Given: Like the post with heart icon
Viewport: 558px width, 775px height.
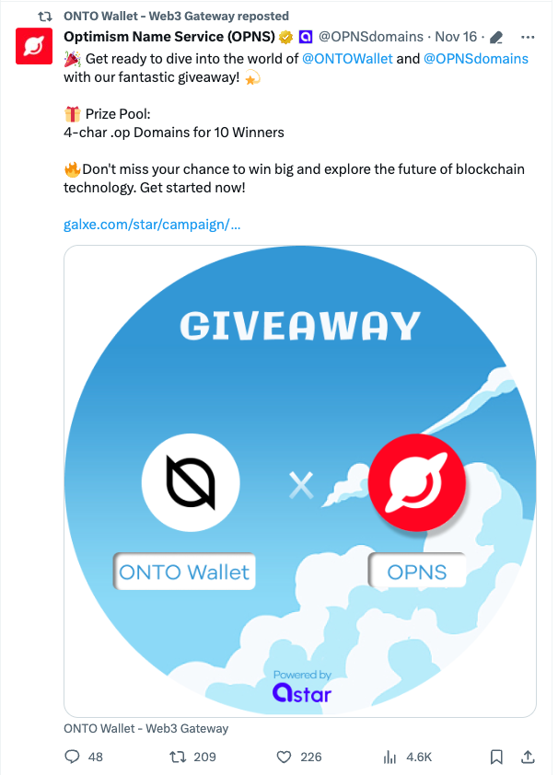Looking at the screenshot, I should 284,757.
